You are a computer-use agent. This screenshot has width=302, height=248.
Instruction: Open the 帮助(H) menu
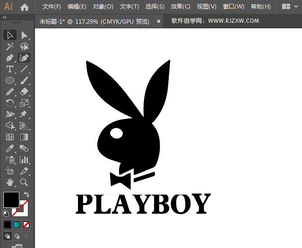[261, 7]
